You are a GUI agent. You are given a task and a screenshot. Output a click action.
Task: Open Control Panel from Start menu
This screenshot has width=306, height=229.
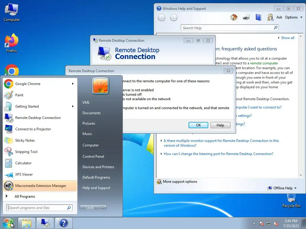pyautogui.click(x=93, y=157)
